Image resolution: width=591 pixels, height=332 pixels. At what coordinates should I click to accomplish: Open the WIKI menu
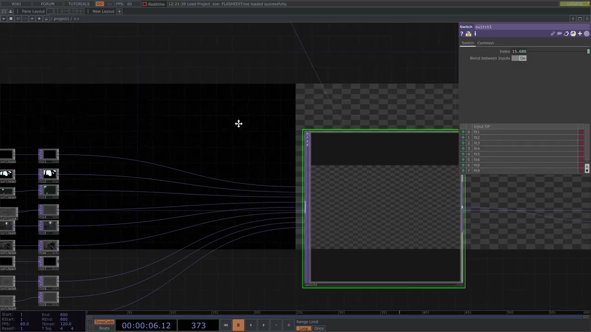(x=16, y=4)
